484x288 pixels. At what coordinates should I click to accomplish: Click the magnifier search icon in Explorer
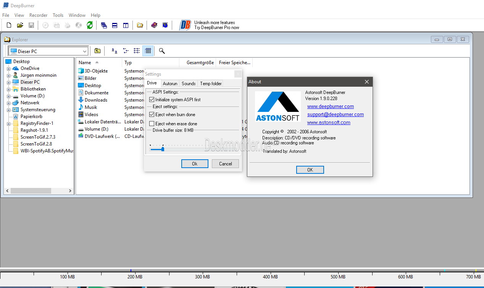click(162, 51)
